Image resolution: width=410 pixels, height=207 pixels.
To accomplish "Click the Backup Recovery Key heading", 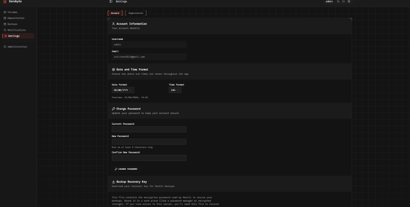I will click(132, 182).
